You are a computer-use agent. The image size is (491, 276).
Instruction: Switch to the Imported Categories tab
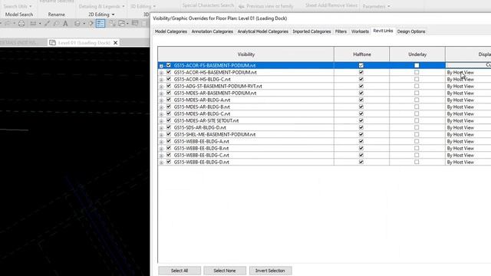[311, 31]
